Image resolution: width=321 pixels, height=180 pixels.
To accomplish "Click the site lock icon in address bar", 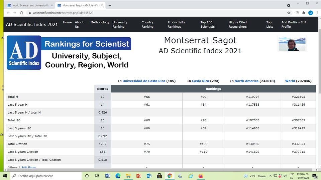I will 30,13.
